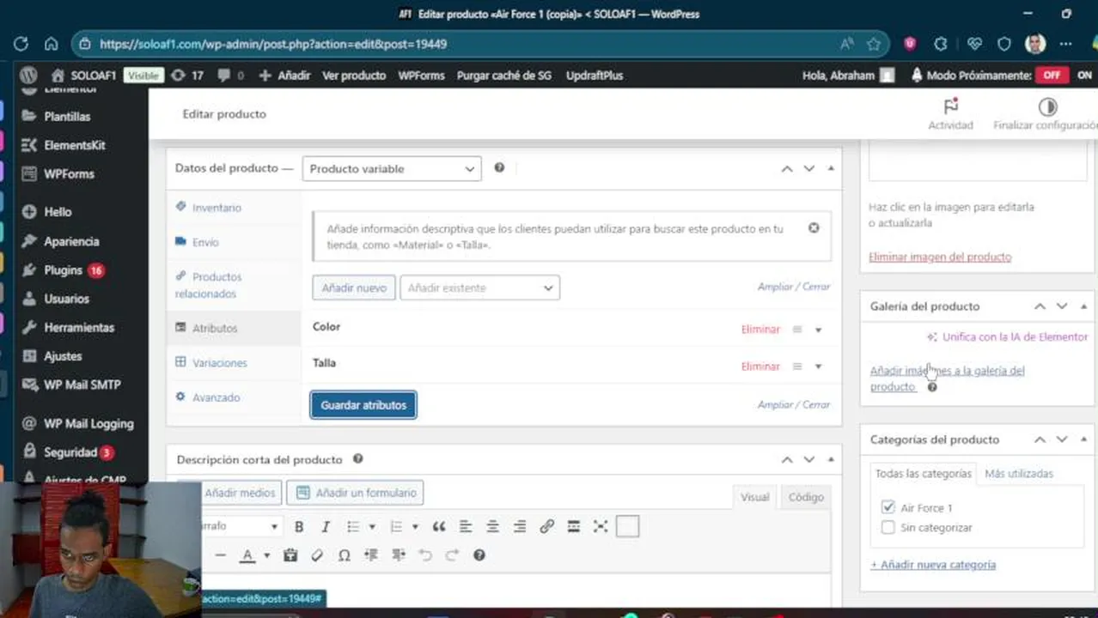This screenshot has height=618, width=1098.
Task: Open updates counter showing 17
Action: 187,76
